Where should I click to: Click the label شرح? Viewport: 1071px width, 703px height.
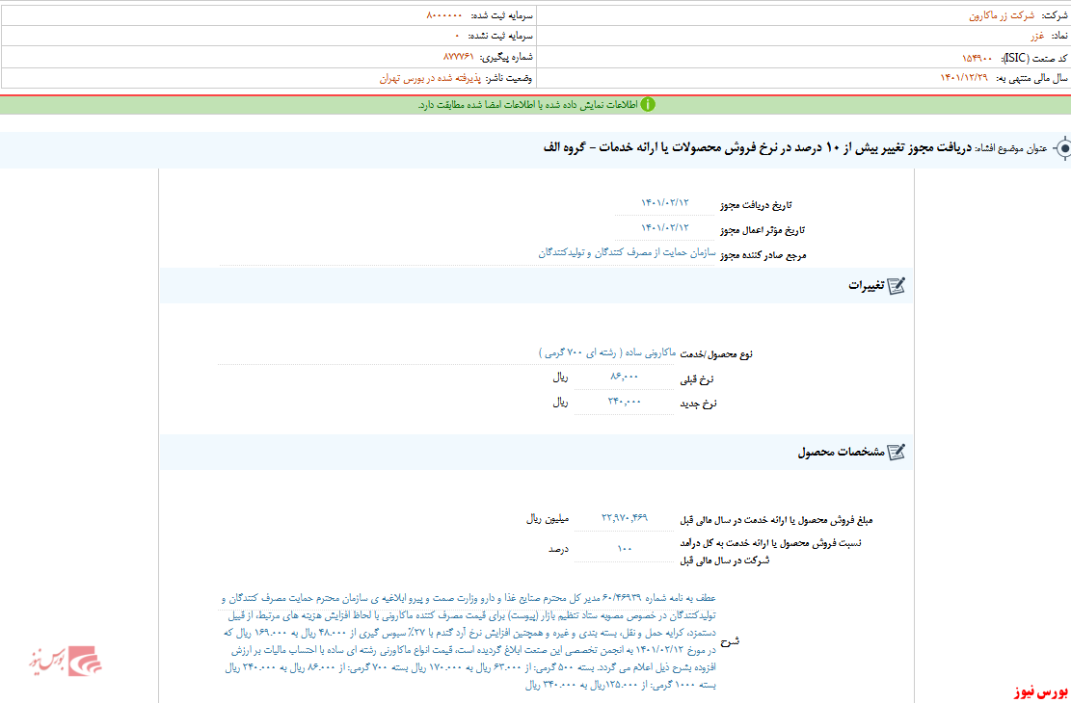(x=731, y=641)
